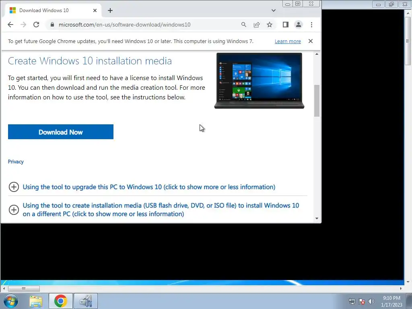The image size is (412, 309).
Task: Bookmark this page with the star icon
Action: 270,25
